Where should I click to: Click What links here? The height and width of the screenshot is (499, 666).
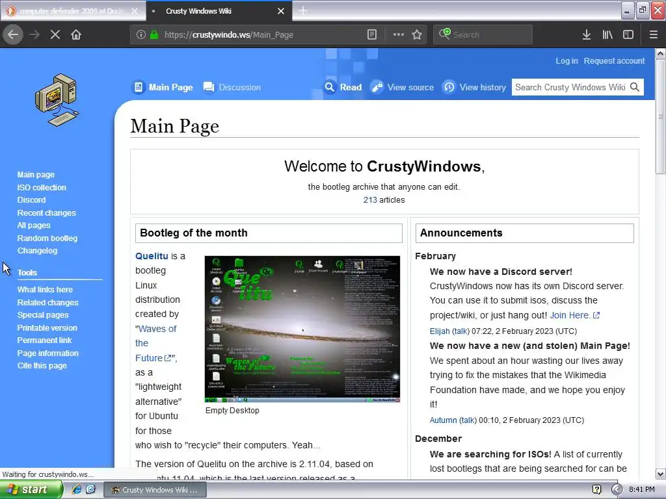45,289
